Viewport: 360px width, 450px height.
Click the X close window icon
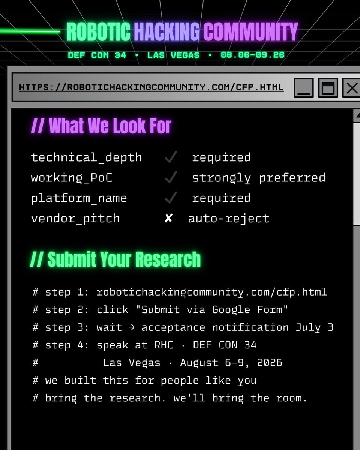coord(352,88)
